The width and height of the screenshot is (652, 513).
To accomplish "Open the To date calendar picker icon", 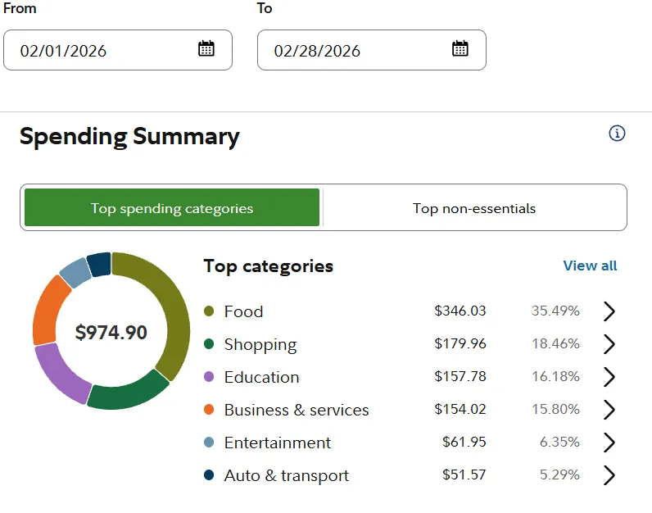I will 460,48.
